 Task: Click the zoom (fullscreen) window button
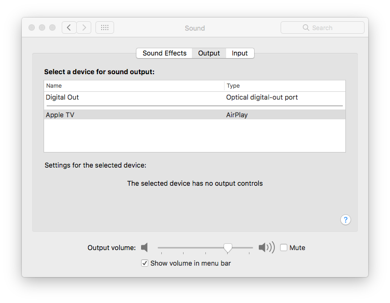click(x=52, y=27)
